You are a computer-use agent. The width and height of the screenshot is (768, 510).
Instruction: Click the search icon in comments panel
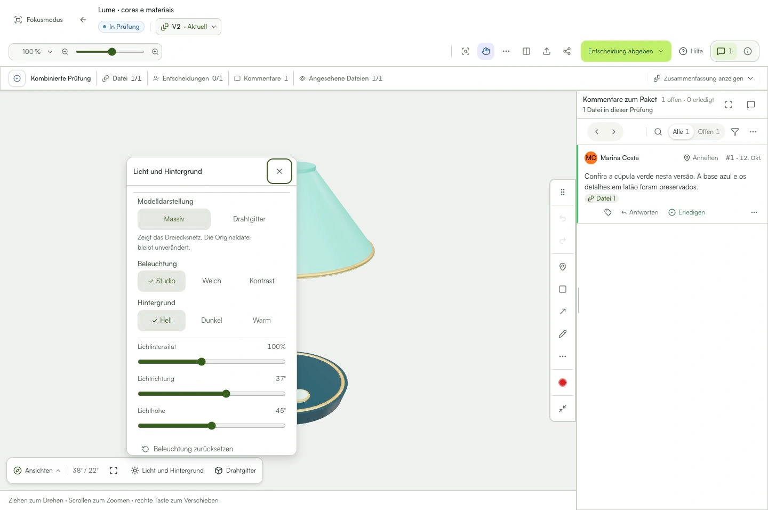coord(658,132)
